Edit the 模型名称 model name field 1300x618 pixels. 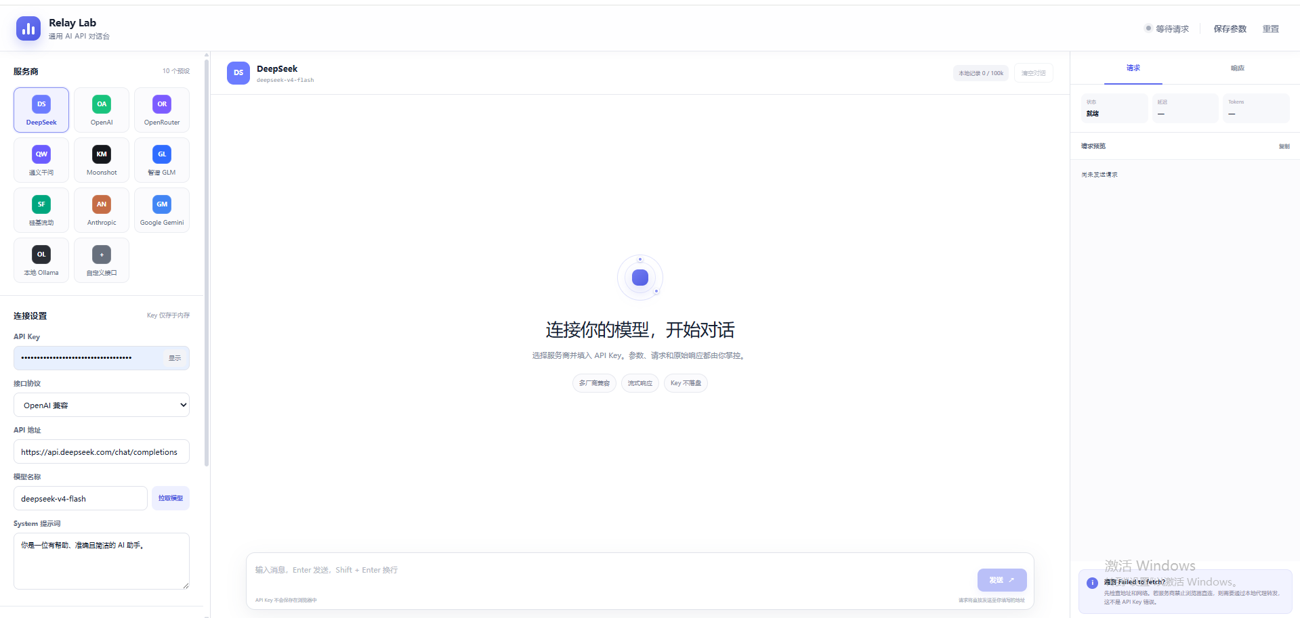point(81,498)
